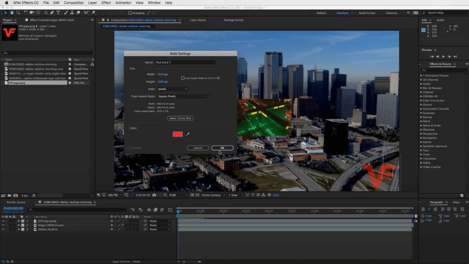
Task: Click the Make Comp Size button
Action: [180, 118]
